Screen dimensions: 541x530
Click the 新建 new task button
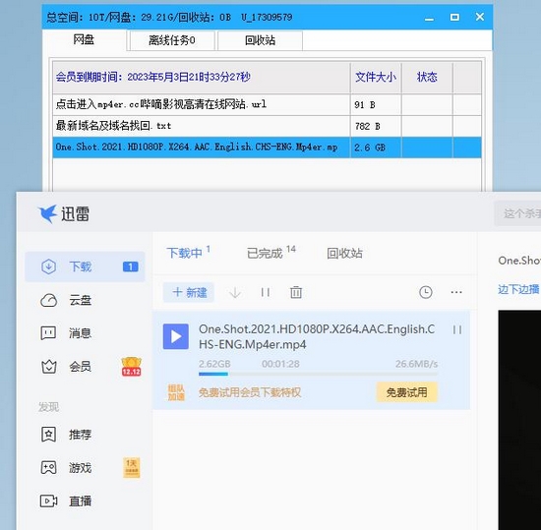[189, 292]
